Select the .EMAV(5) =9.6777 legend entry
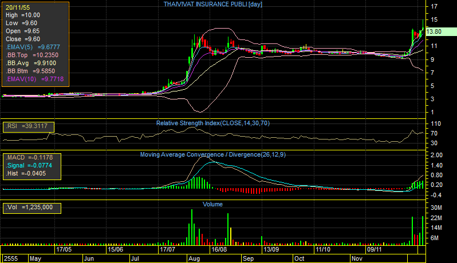This screenshot has height=263, width=457. coord(33,47)
